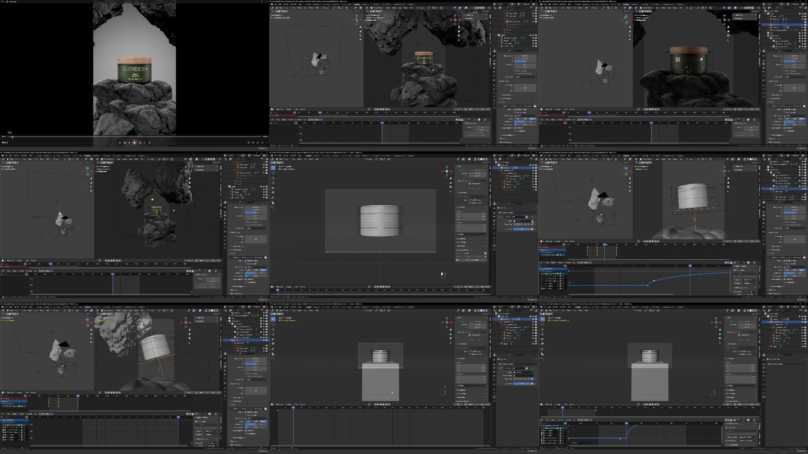Open fullscreen icon in the video player

(258, 143)
